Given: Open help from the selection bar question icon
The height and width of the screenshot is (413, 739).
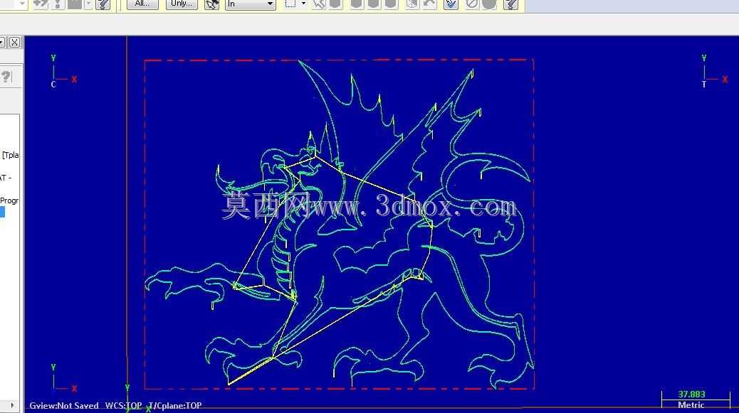Looking at the screenshot, I should click(x=511, y=4).
